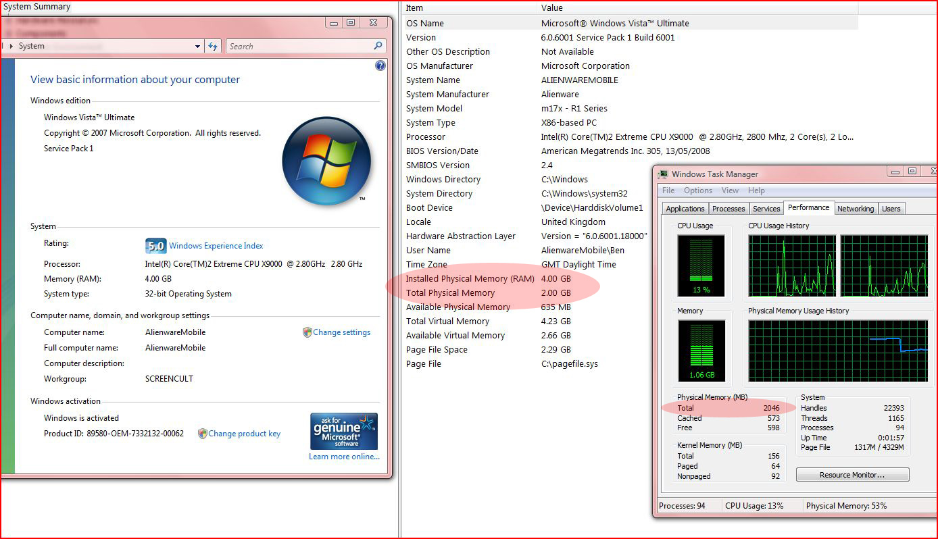Select the SMBIOS Version row
The width and height of the screenshot is (938, 539).
(x=528, y=165)
